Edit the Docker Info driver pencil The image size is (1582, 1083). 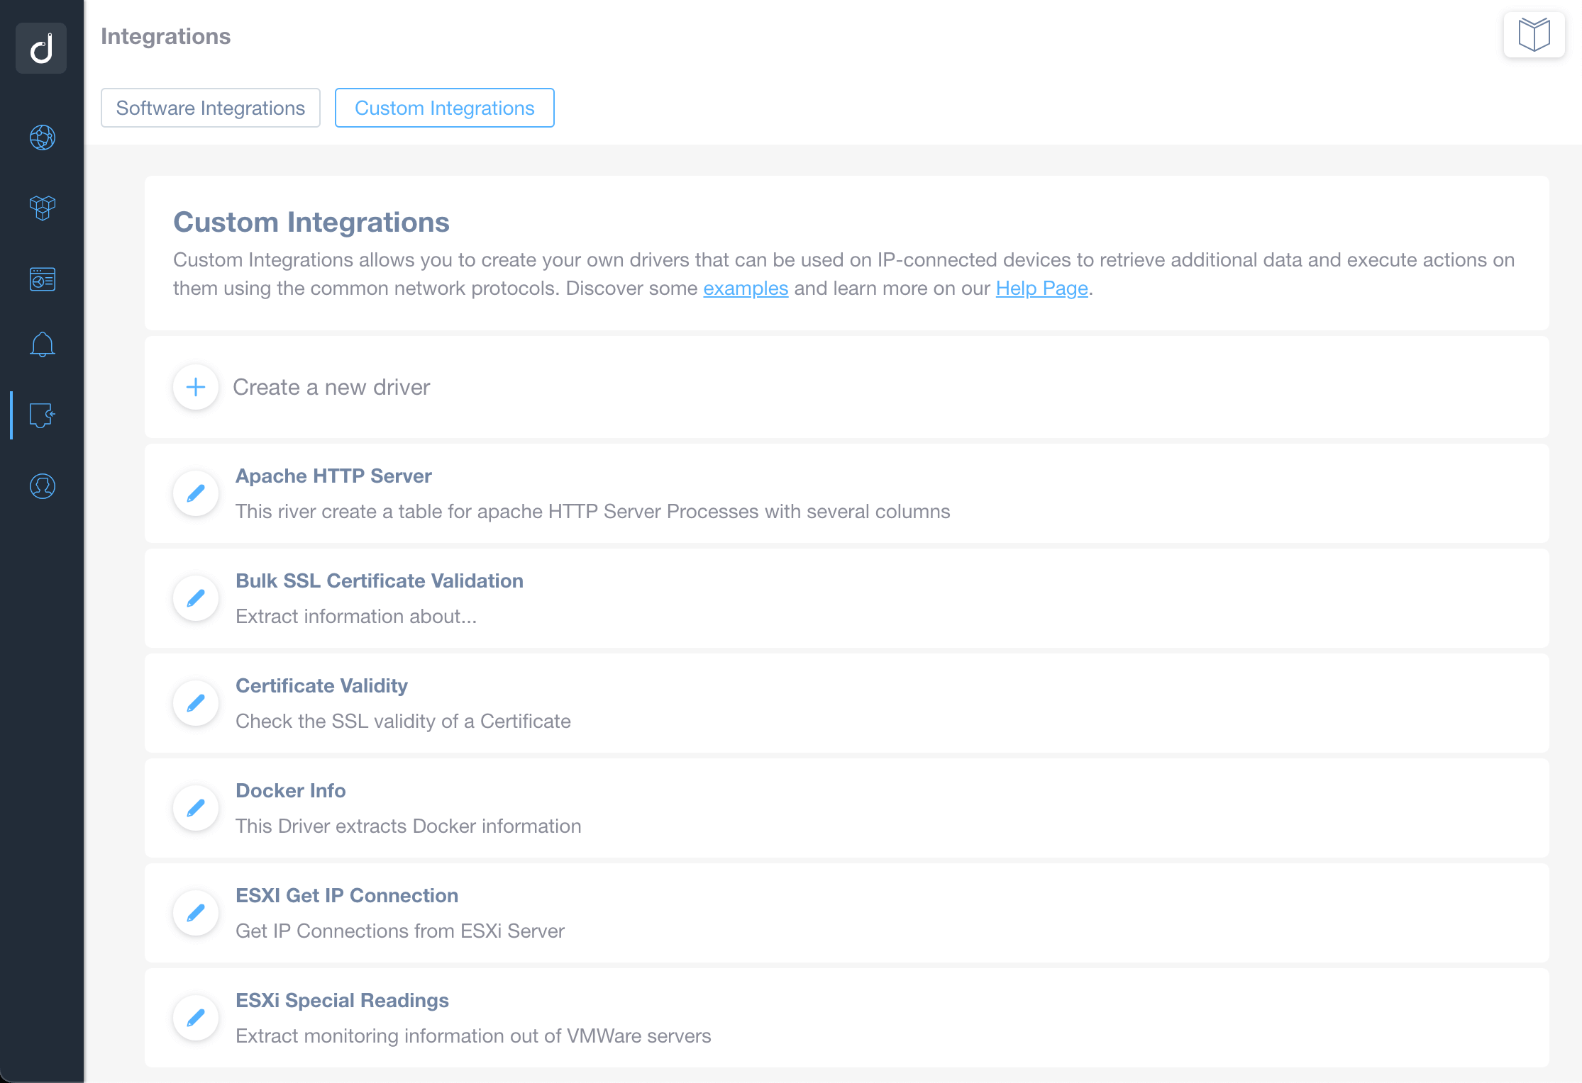point(196,808)
